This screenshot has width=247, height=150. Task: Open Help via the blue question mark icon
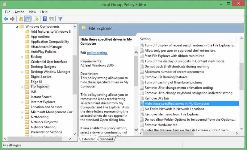[45, 19]
